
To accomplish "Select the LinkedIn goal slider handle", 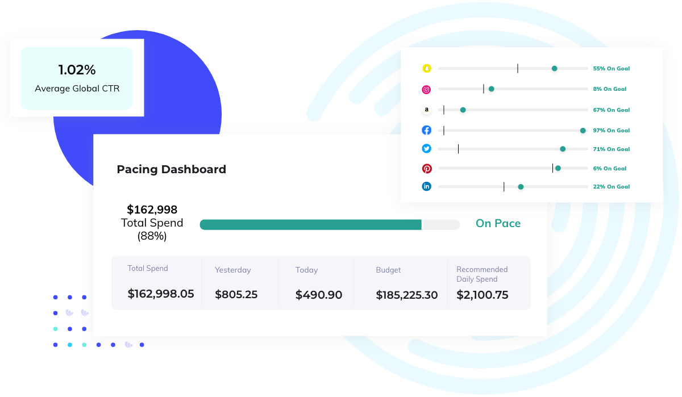I will point(521,186).
